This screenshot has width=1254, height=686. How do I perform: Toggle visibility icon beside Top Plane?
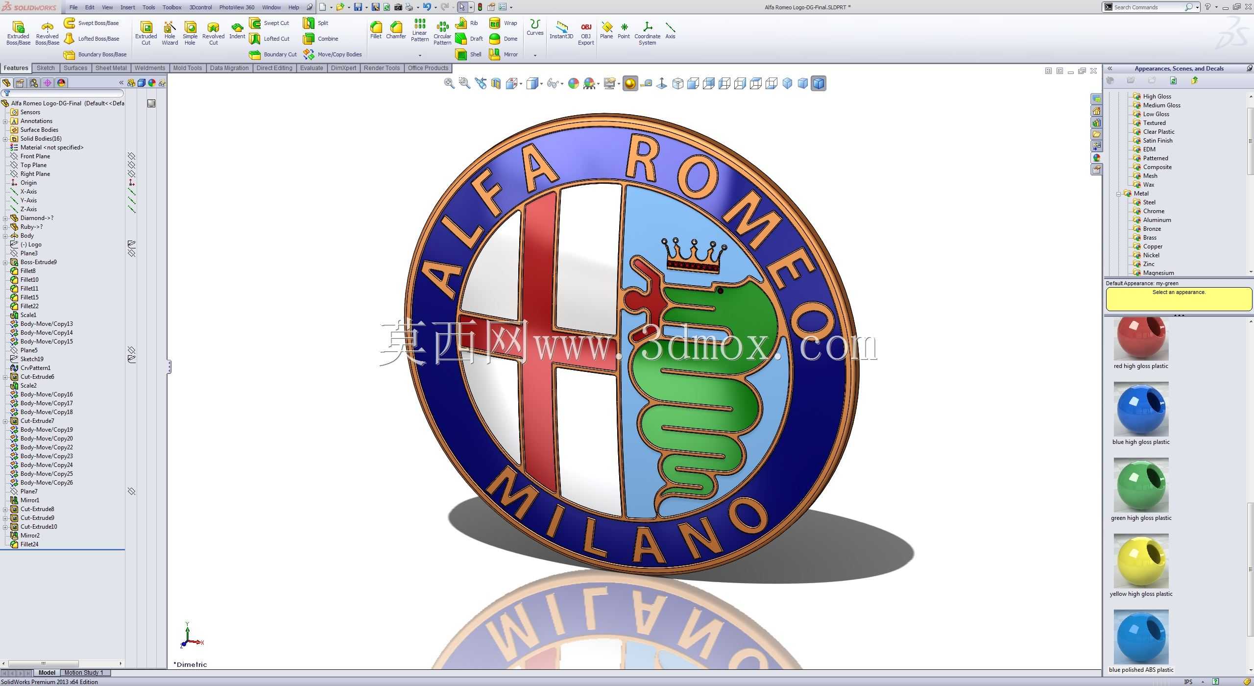(x=131, y=165)
